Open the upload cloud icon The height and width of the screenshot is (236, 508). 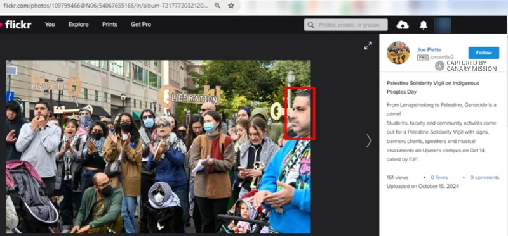point(403,25)
